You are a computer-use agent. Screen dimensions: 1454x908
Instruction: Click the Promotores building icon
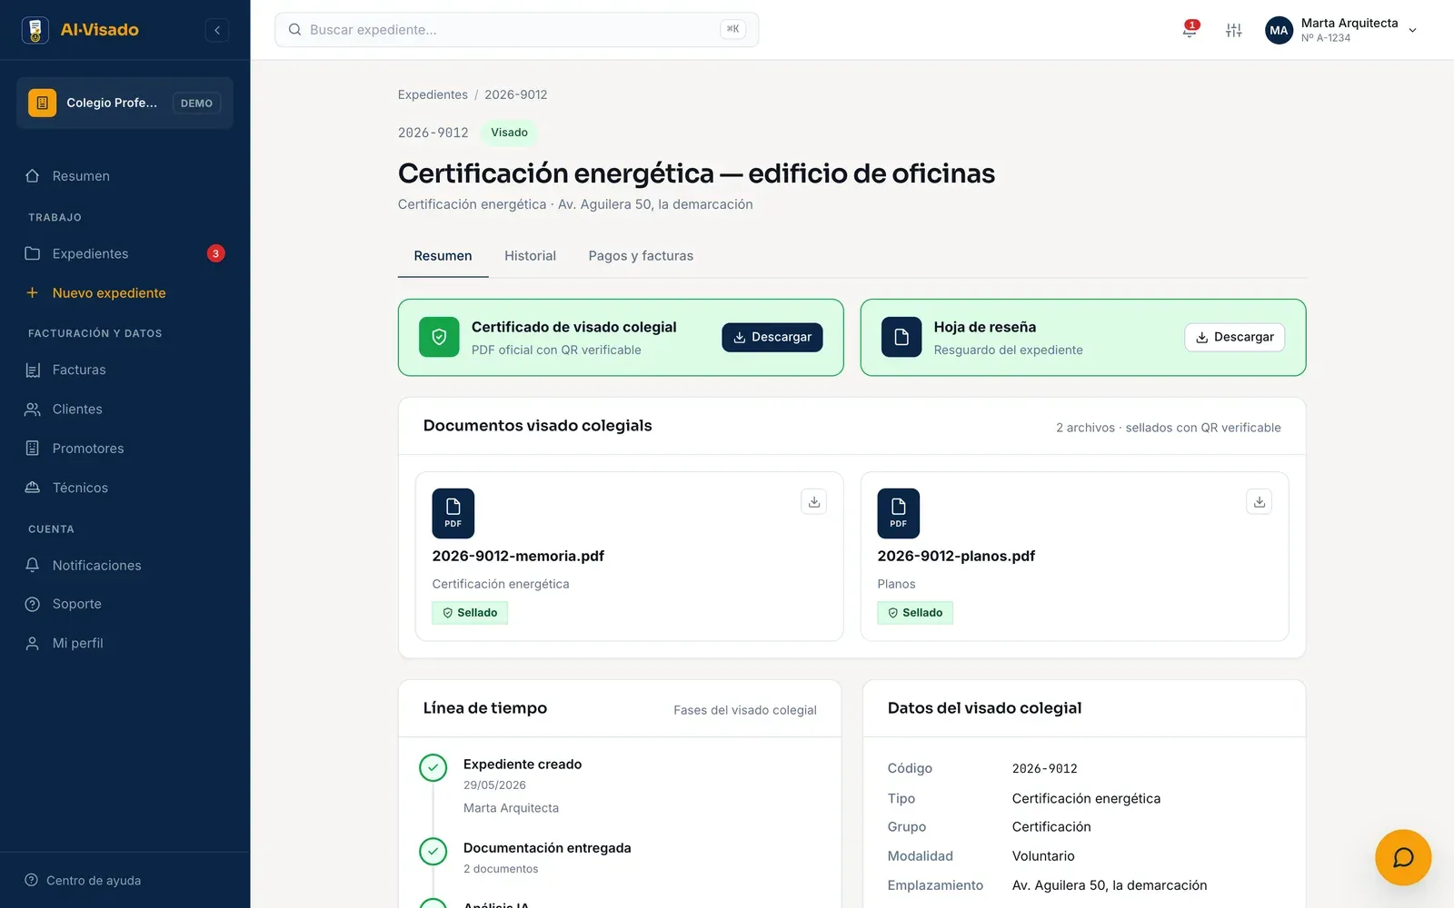(x=33, y=449)
